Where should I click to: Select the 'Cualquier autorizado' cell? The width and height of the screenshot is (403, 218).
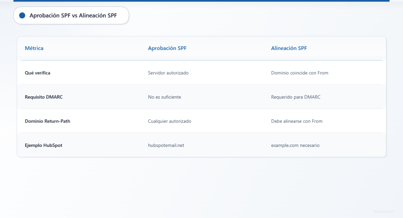click(169, 121)
